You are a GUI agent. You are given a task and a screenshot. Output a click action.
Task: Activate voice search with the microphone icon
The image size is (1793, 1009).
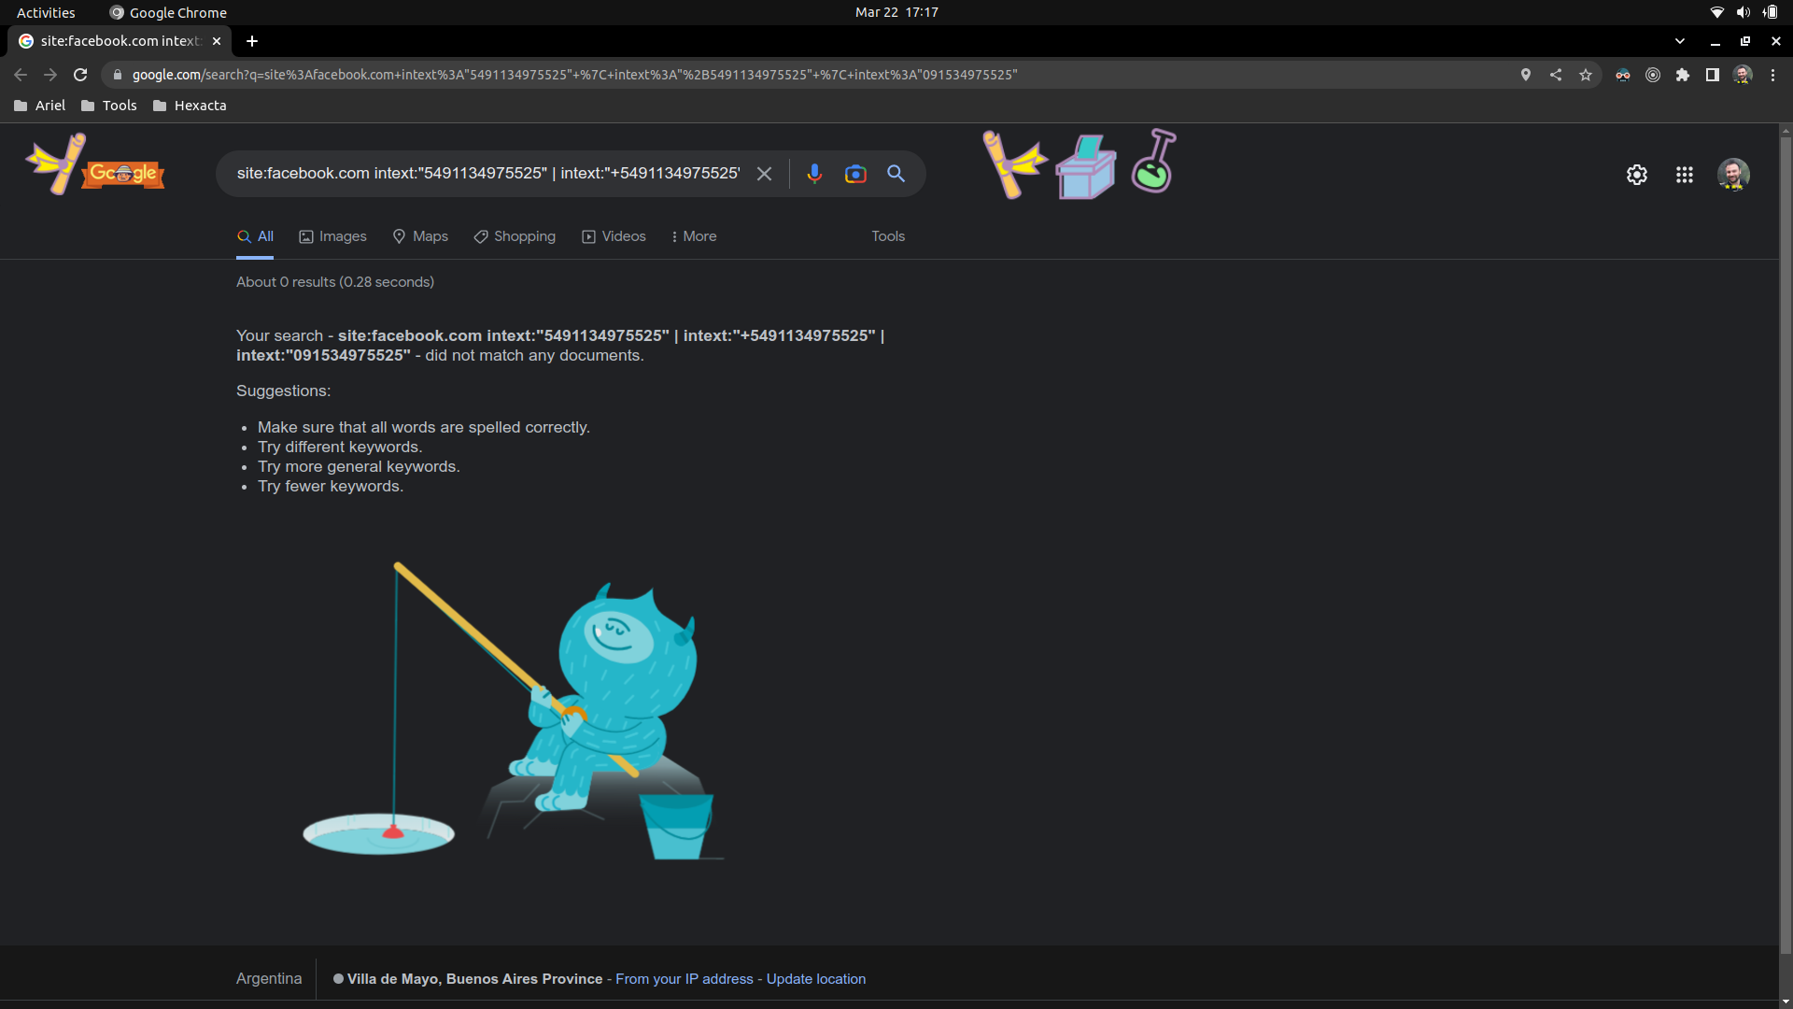tap(813, 174)
